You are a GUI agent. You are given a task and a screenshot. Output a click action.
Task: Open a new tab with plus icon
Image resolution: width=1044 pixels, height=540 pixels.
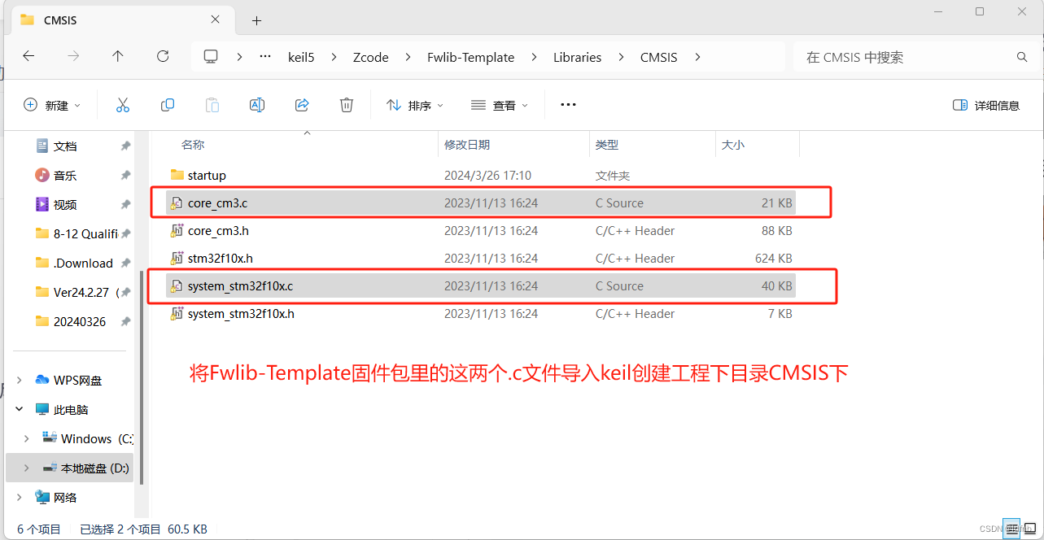(x=256, y=20)
